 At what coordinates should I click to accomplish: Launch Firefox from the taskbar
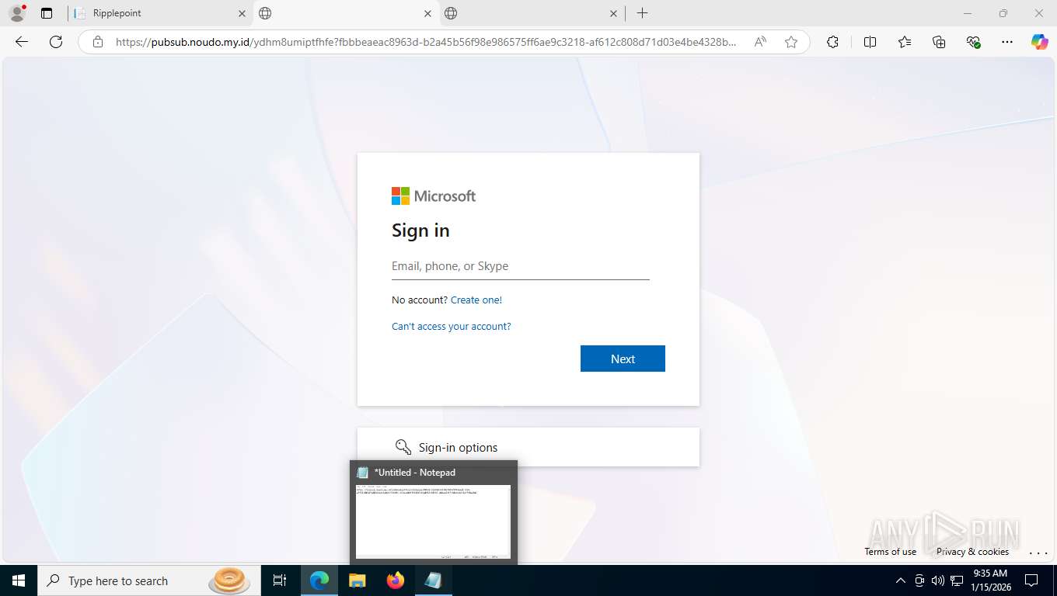(x=396, y=580)
